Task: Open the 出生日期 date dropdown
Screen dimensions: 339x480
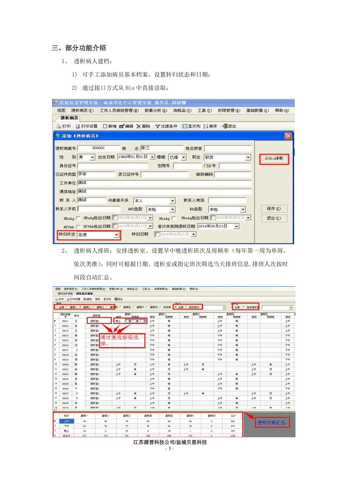Action: coord(152,157)
